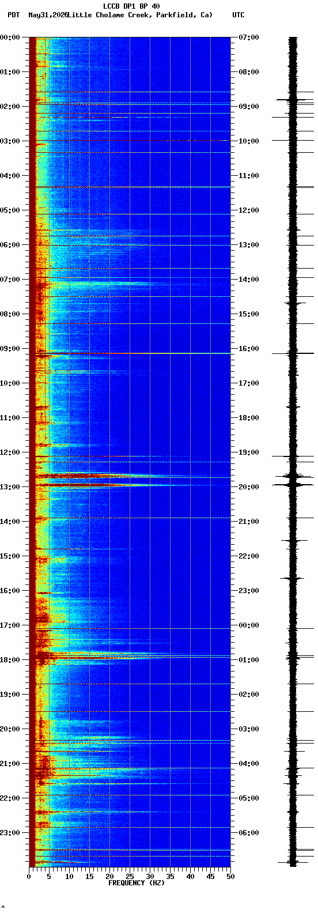
Task: Click '03:00' on the PDT time axis
Action: click(10, 141)
